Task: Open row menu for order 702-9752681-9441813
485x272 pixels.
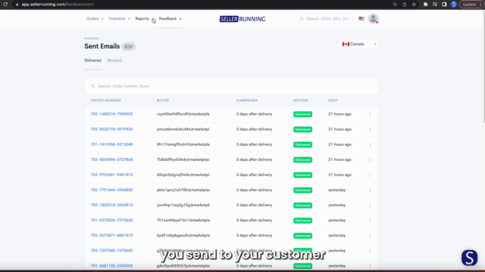Action: click(x=370, y=175)
